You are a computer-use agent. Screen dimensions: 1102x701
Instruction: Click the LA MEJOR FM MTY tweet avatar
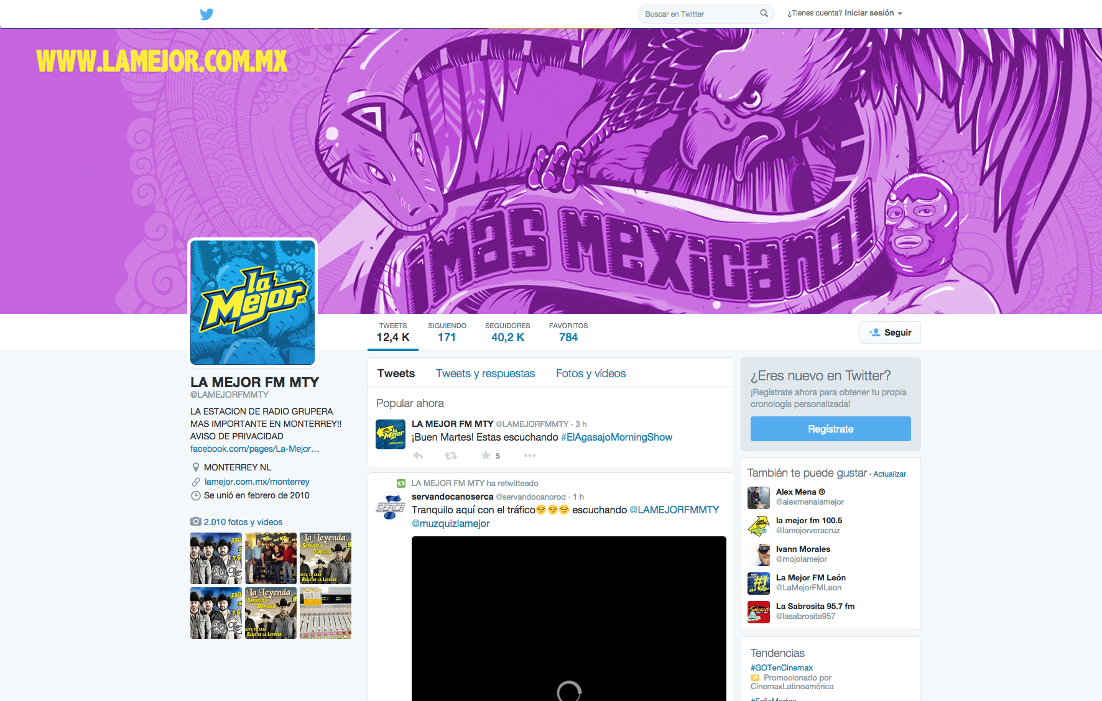coord(391,434)
